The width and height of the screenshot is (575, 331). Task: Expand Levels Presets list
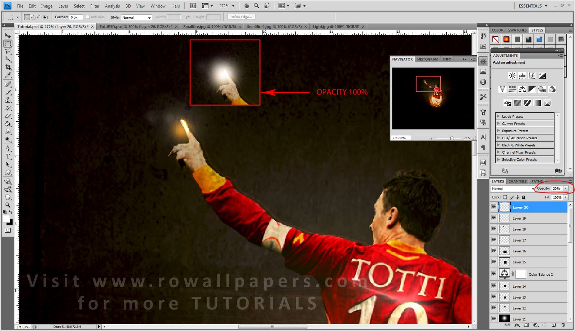[x=498, y=116]
